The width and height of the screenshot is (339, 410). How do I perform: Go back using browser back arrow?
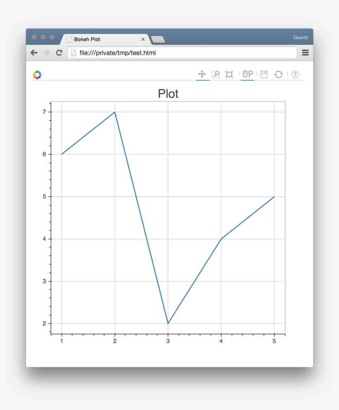point(34,53)
